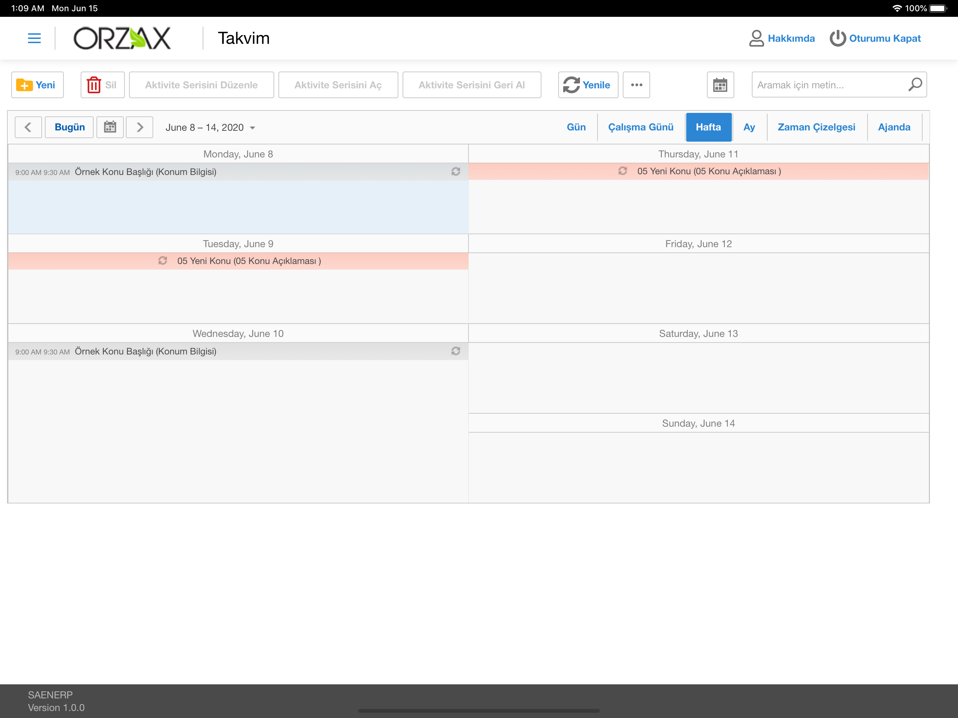Click the Sil delete button
Image resolution: width=958 pixels, height=718 pixels.
coord(102,85)
